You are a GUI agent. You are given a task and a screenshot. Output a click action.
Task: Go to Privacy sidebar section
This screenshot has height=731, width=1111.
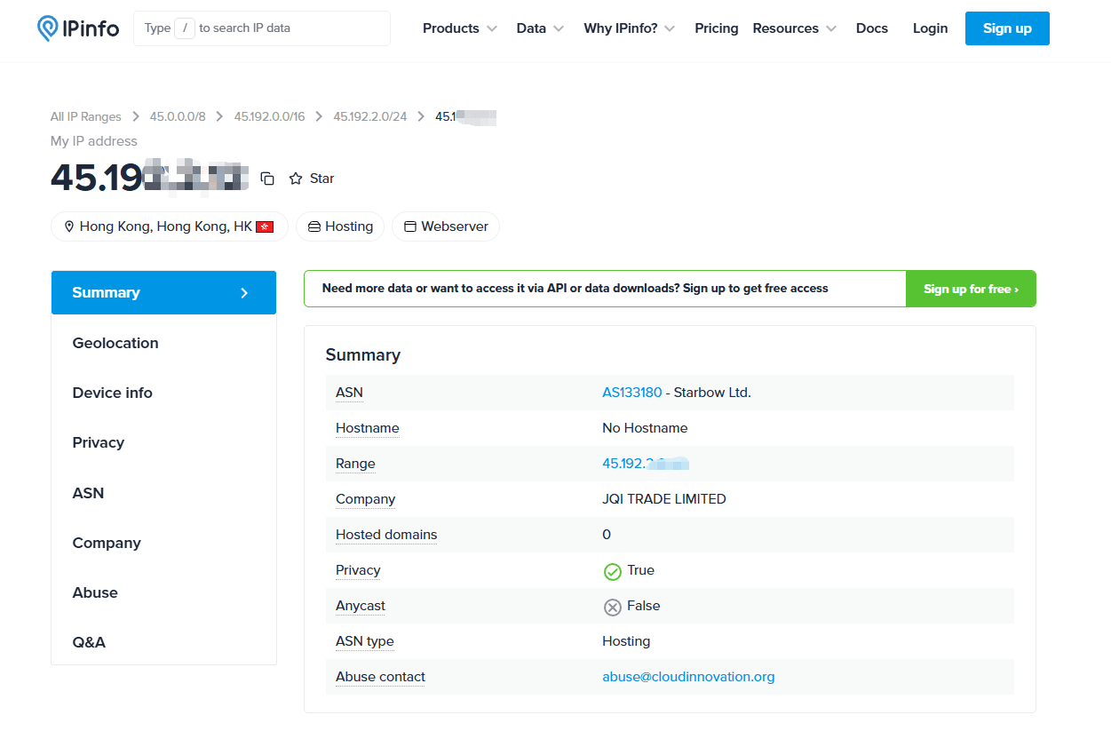(x=163, y=442)
